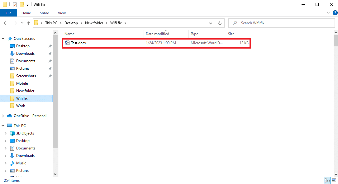Screen dimensions: 338x184
Task: Click the Word icon of Test.docx
Action: click(x=67, y=43)
